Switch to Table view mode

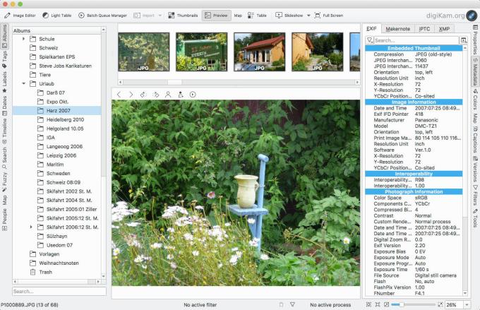point(257,16)
